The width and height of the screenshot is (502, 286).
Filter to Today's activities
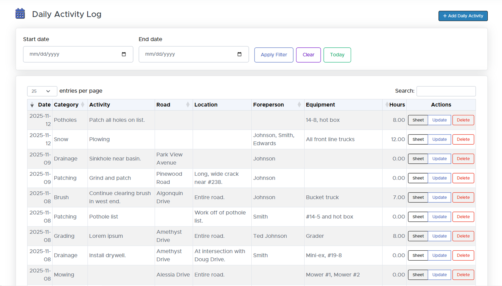coord(337,55)
